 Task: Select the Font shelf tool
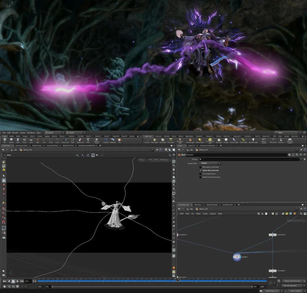point(88,140)
